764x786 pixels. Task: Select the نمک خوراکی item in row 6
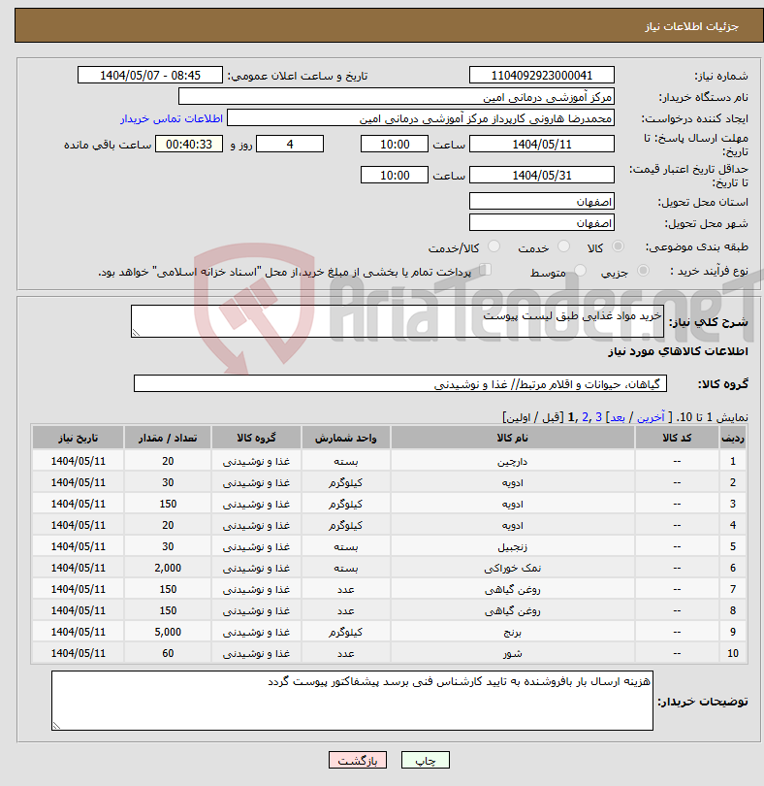tap(513, 568)
